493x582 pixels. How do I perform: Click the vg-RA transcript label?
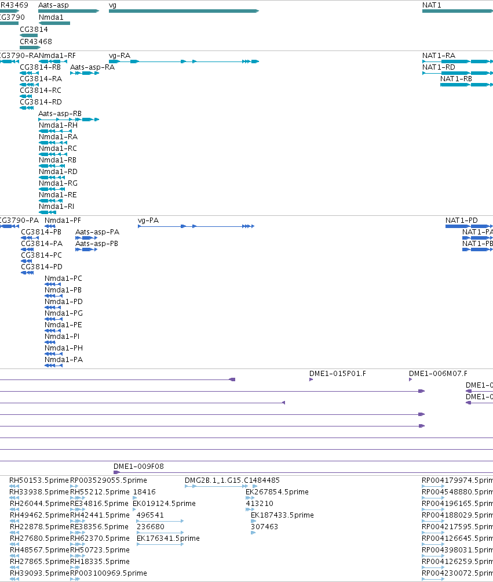click(x=119, y=56)
